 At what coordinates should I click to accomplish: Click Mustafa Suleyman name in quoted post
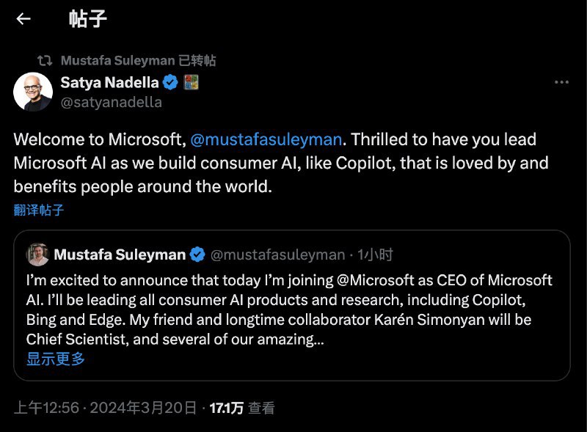click(x=120, y=255)
